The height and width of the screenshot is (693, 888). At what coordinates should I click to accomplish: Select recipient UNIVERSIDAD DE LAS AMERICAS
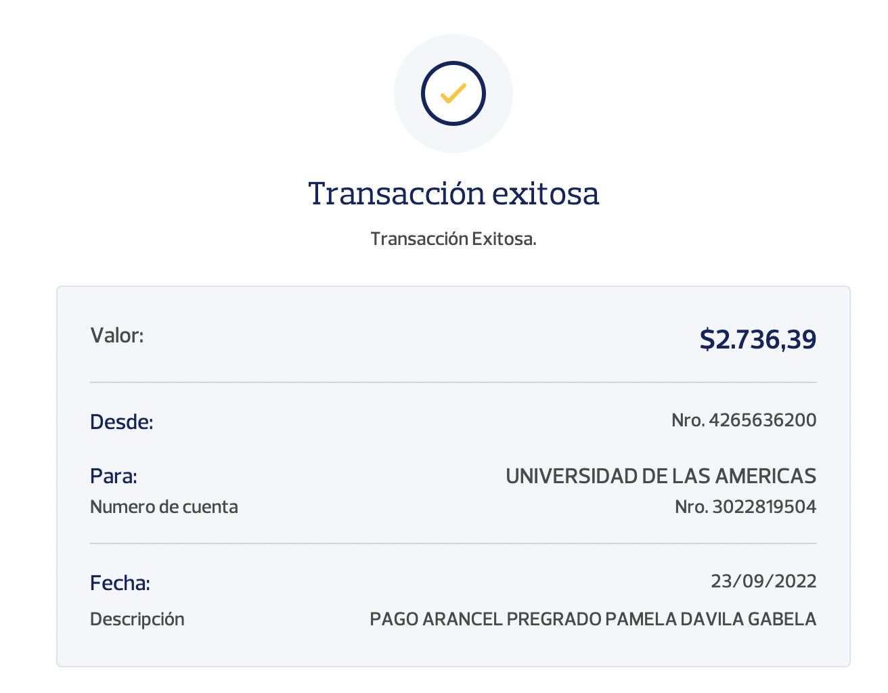coord(661,476)
